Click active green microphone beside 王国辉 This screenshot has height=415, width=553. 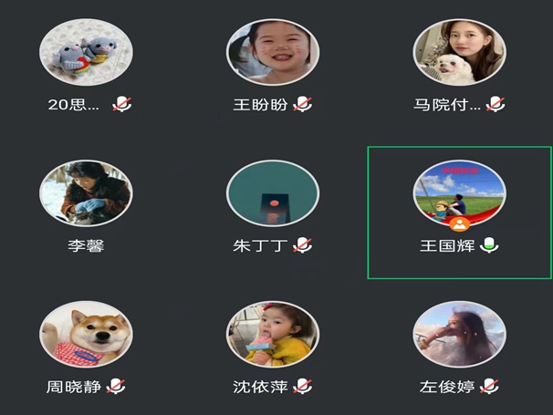[x=489, y=245]
